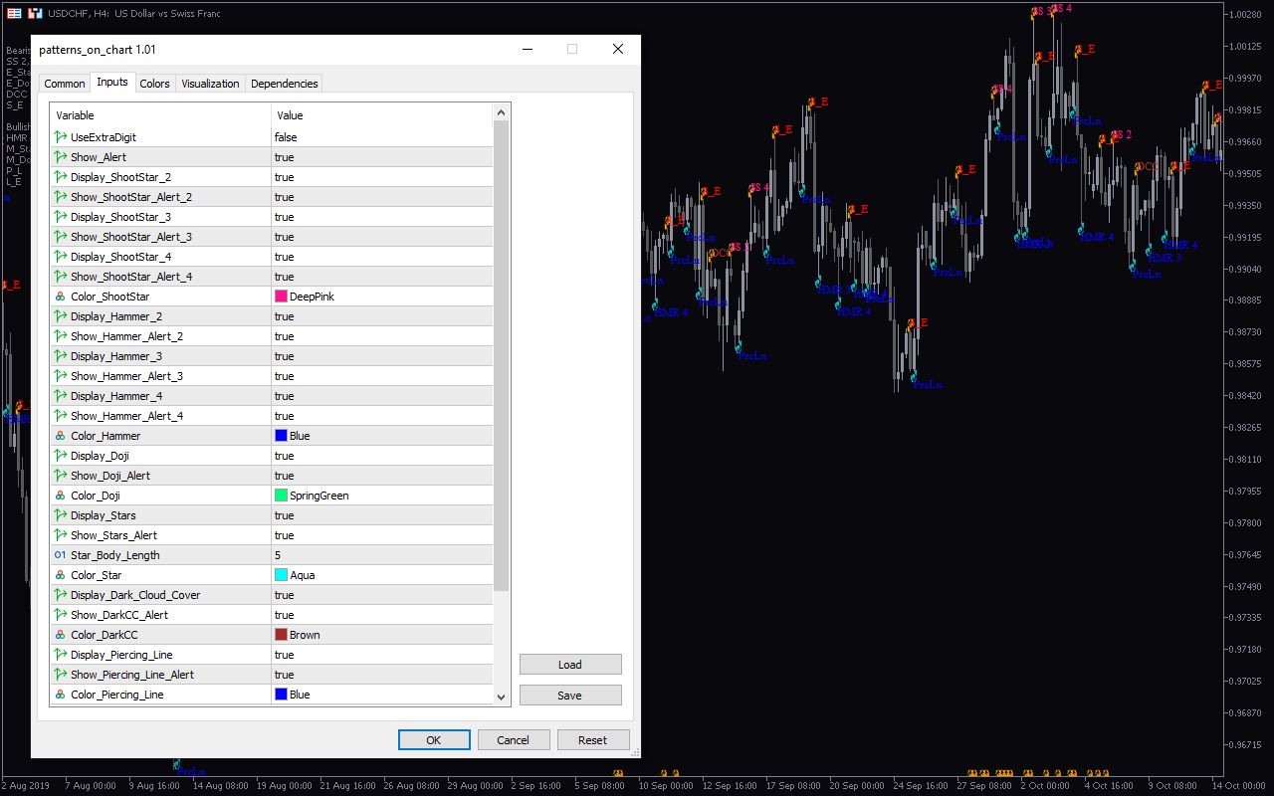Open the Color_Piercing_Line Blue value dropdown
Screen dimensions: 1274x796
382,695
